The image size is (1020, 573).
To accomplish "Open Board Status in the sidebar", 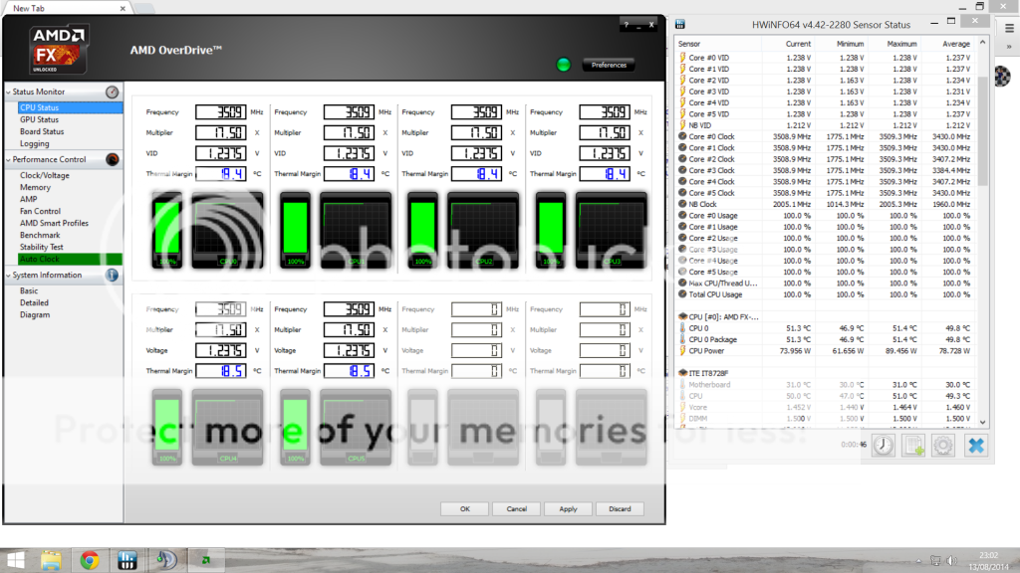I will coord(42,132).
